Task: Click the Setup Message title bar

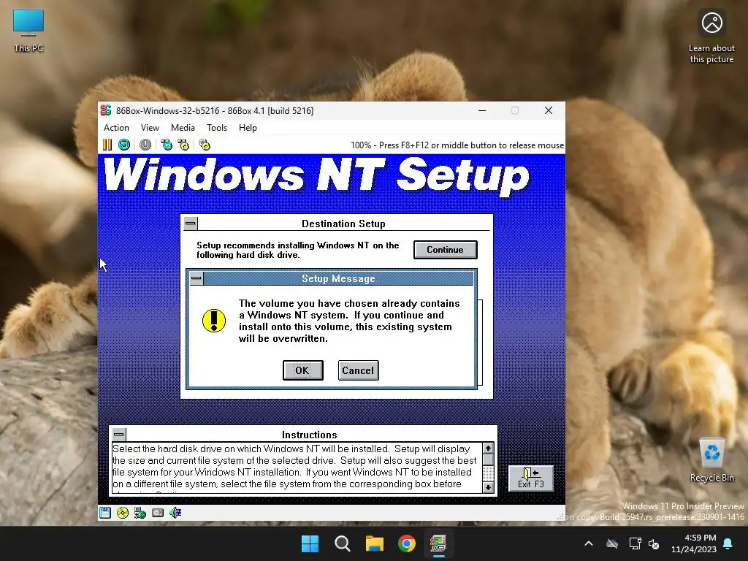Action: tap(338, 278)
